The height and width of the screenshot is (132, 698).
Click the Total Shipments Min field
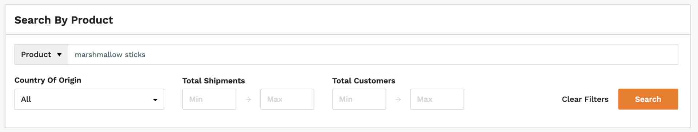click(209, 99)
